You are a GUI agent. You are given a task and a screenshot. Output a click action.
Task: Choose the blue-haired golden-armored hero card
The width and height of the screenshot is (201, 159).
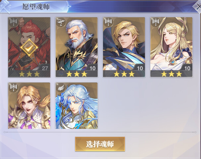click(x=76, y=106)
